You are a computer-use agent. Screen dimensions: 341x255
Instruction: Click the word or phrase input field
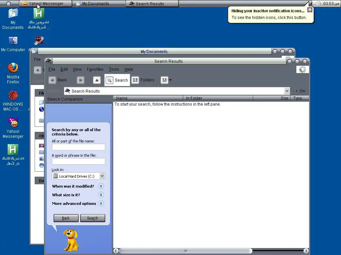79,161
